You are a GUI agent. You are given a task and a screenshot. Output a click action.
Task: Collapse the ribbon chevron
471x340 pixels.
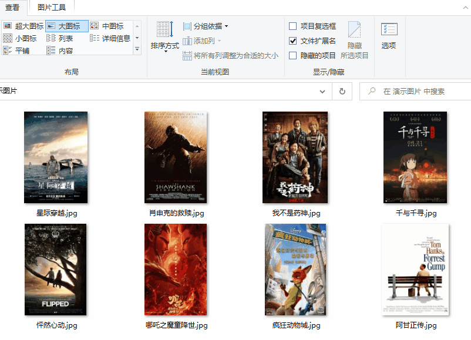coord(466,8)
